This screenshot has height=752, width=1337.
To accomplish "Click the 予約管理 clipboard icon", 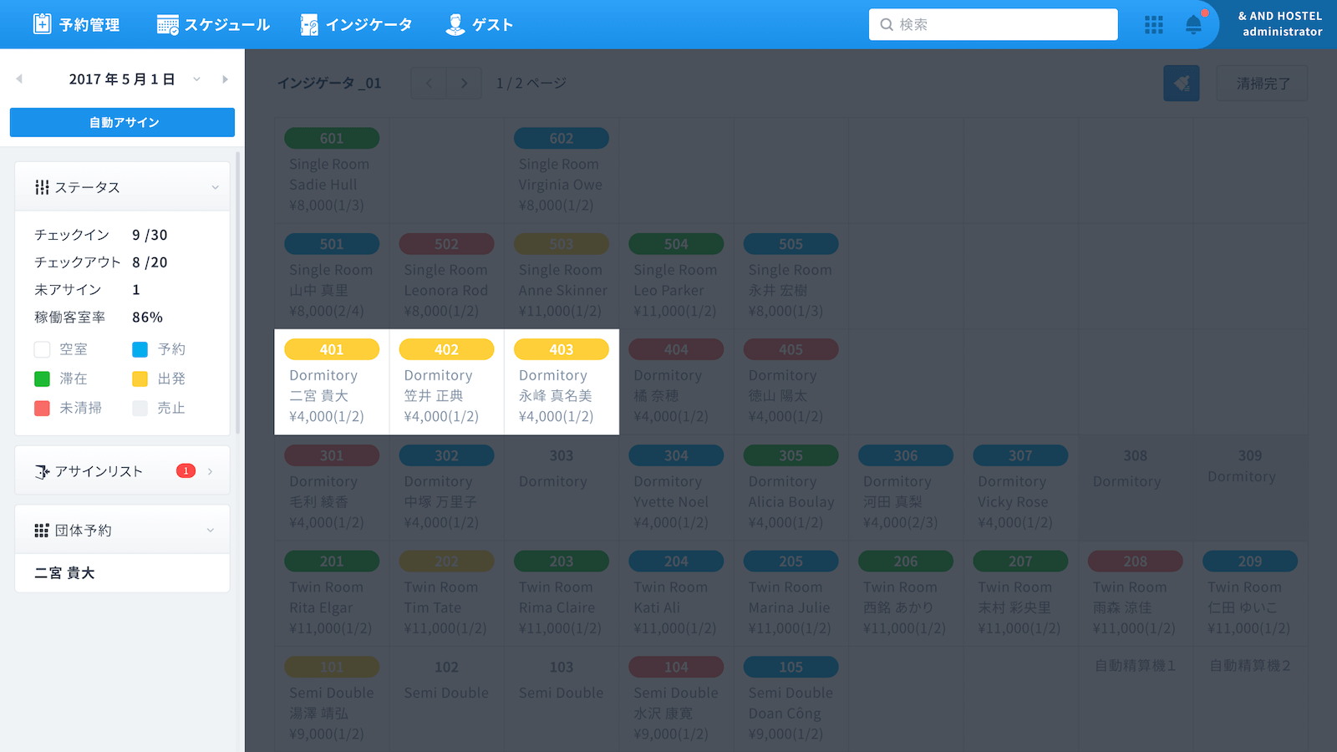I will (x=42, y=24).
